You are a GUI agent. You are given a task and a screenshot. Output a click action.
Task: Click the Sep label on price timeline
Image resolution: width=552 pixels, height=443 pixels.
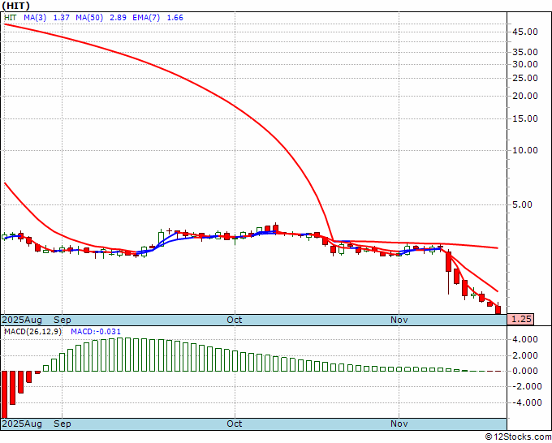(63, 320)
